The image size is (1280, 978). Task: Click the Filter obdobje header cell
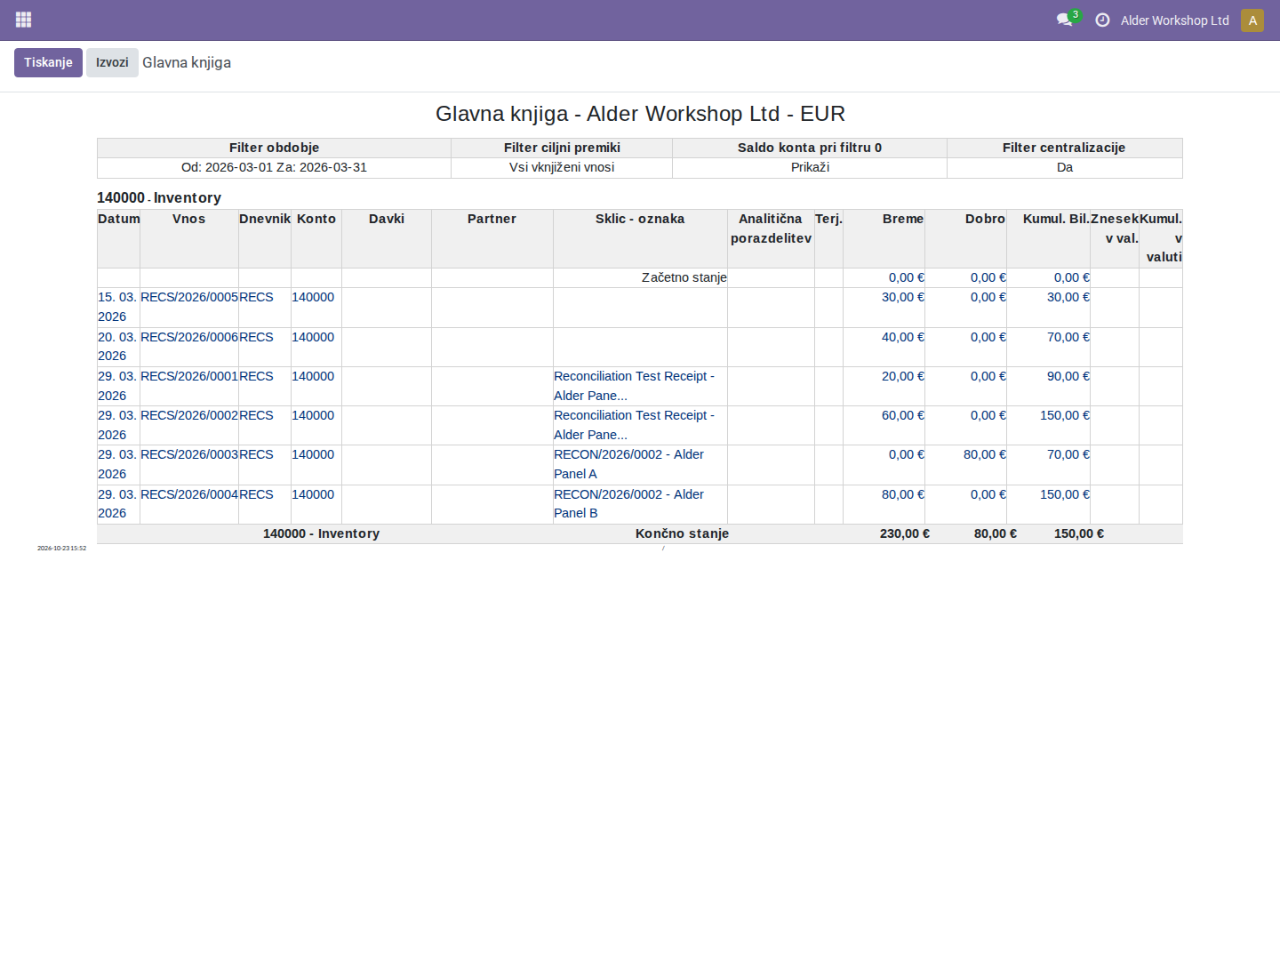click(x=274, y=148)
